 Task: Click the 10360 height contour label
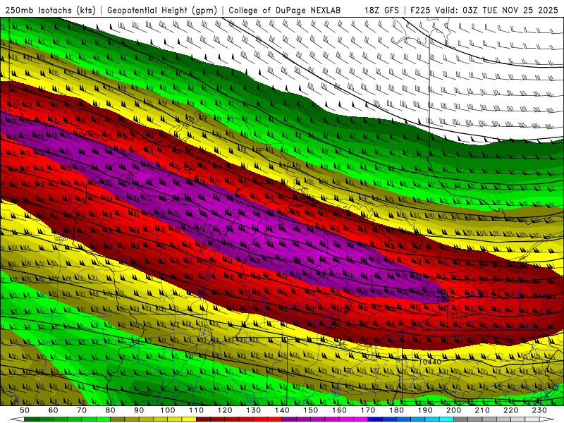443,299
